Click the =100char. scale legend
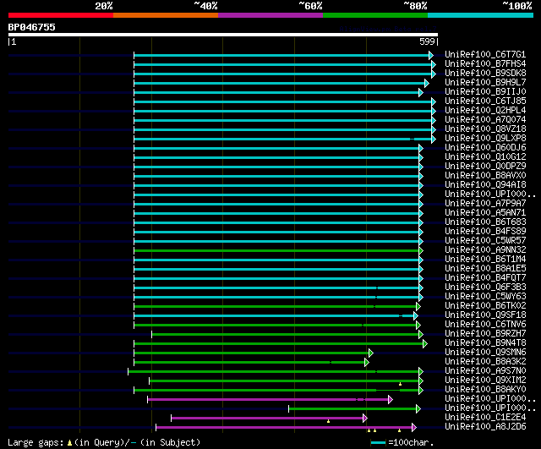 pos(402,443)
